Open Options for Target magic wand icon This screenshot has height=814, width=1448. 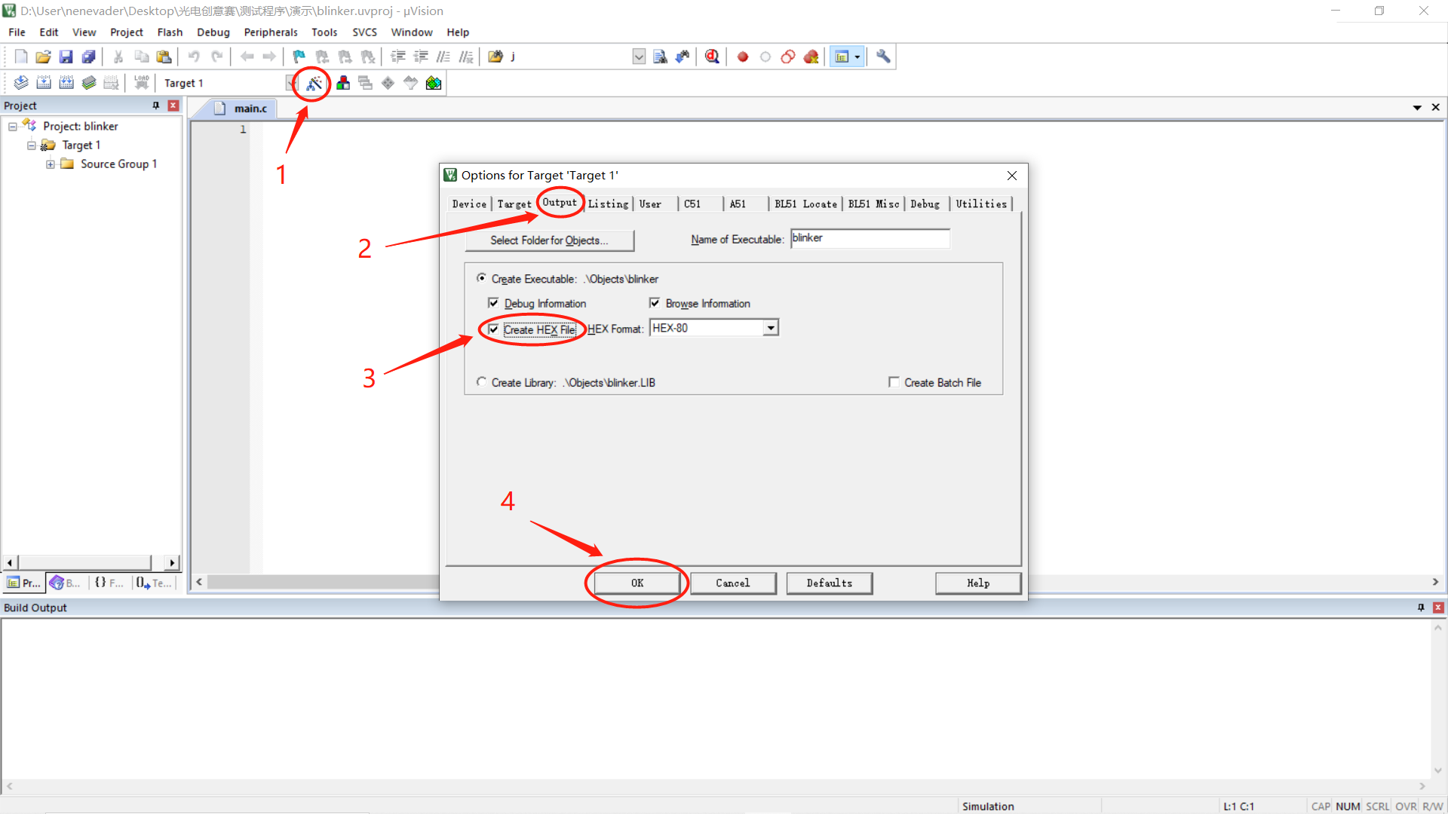[x=314, y=83]
